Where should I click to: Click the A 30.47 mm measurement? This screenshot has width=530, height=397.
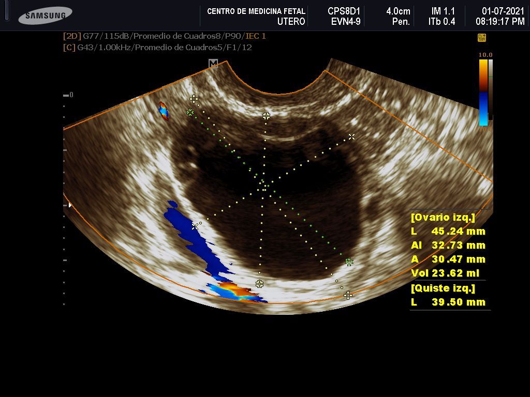(x=448, y=259)
